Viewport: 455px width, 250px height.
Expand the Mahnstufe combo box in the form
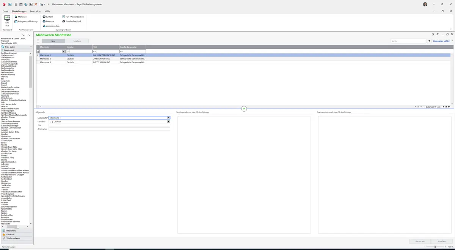pyautogui.click(x=168, y=118)
